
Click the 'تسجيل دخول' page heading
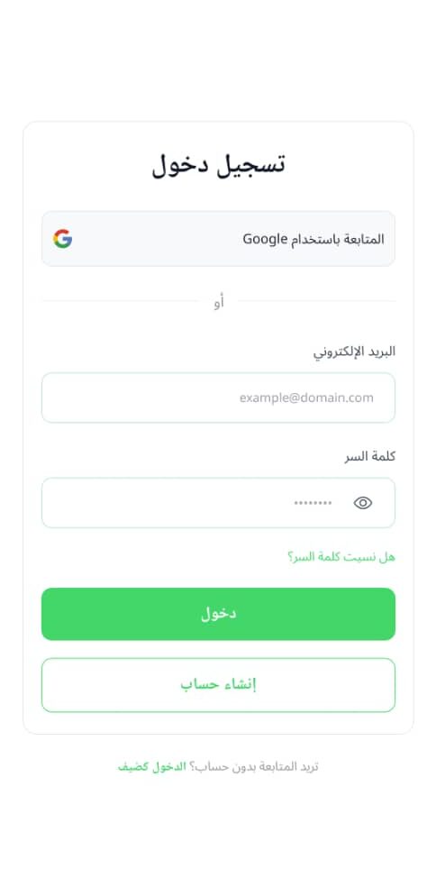pyautogui.click(x=218, y=165)
